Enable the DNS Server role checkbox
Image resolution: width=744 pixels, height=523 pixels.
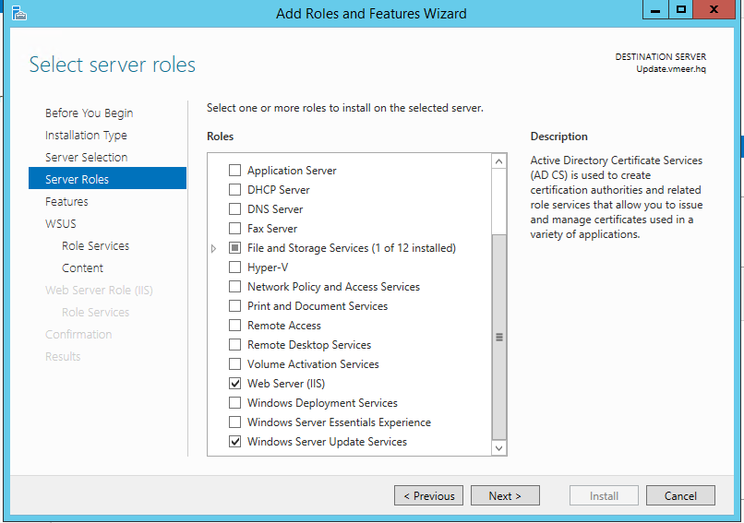[234, 209]
